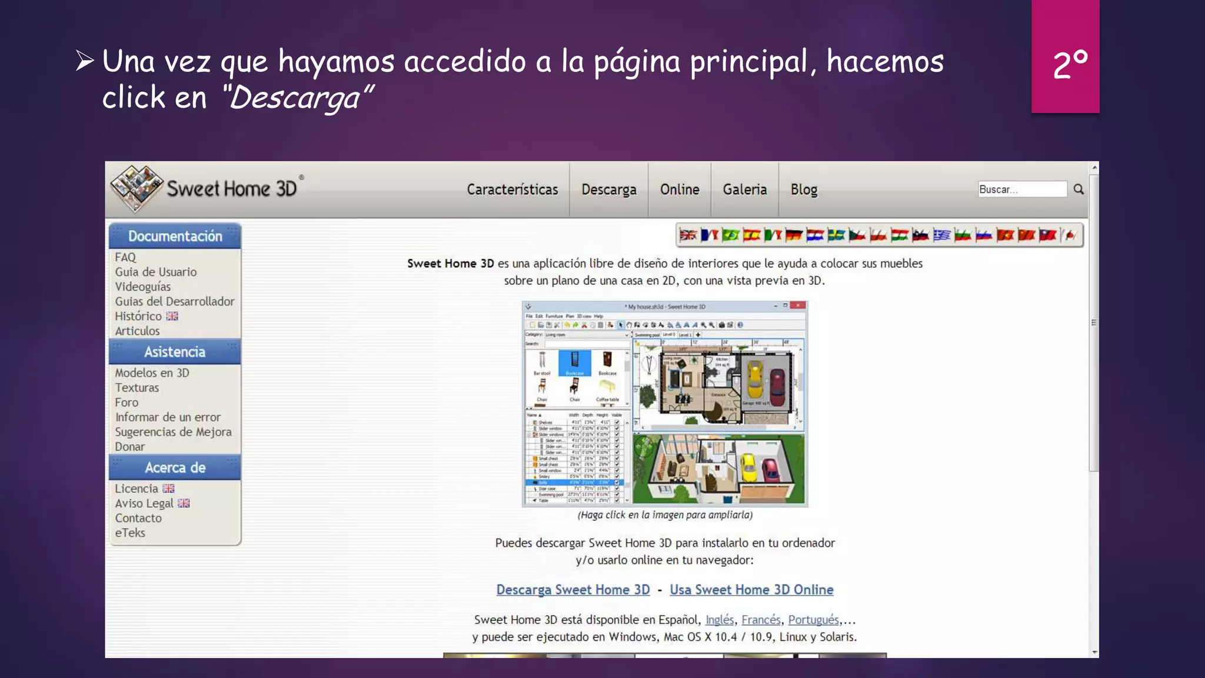Pick the Chinese flag

(x=1027, y=235)
